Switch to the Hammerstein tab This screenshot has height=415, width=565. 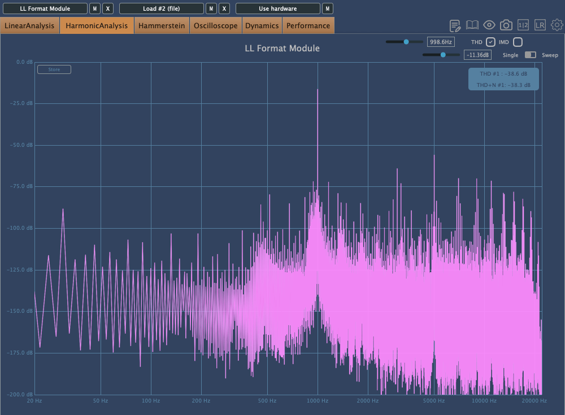tap(162, 25)
